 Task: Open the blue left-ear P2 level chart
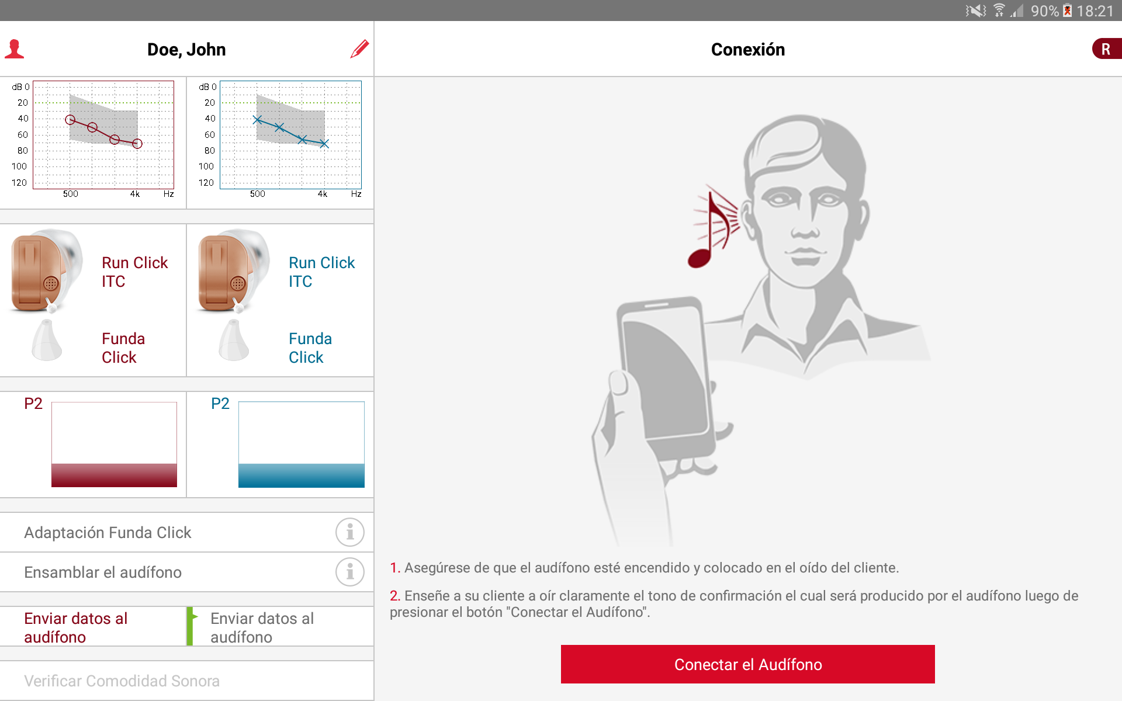coord(302,445)
